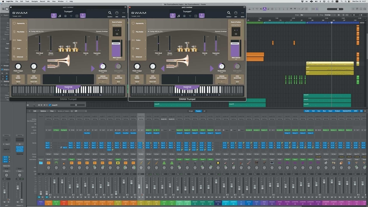Click left purple arrow in pet3 window
This screenshot has width=368, height=207.
[163, 68]
